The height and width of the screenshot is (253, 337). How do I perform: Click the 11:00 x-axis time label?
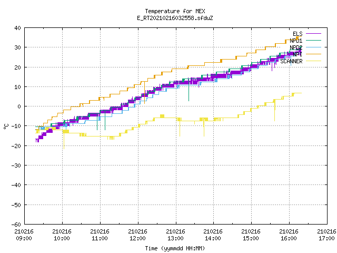coord(100,238)
